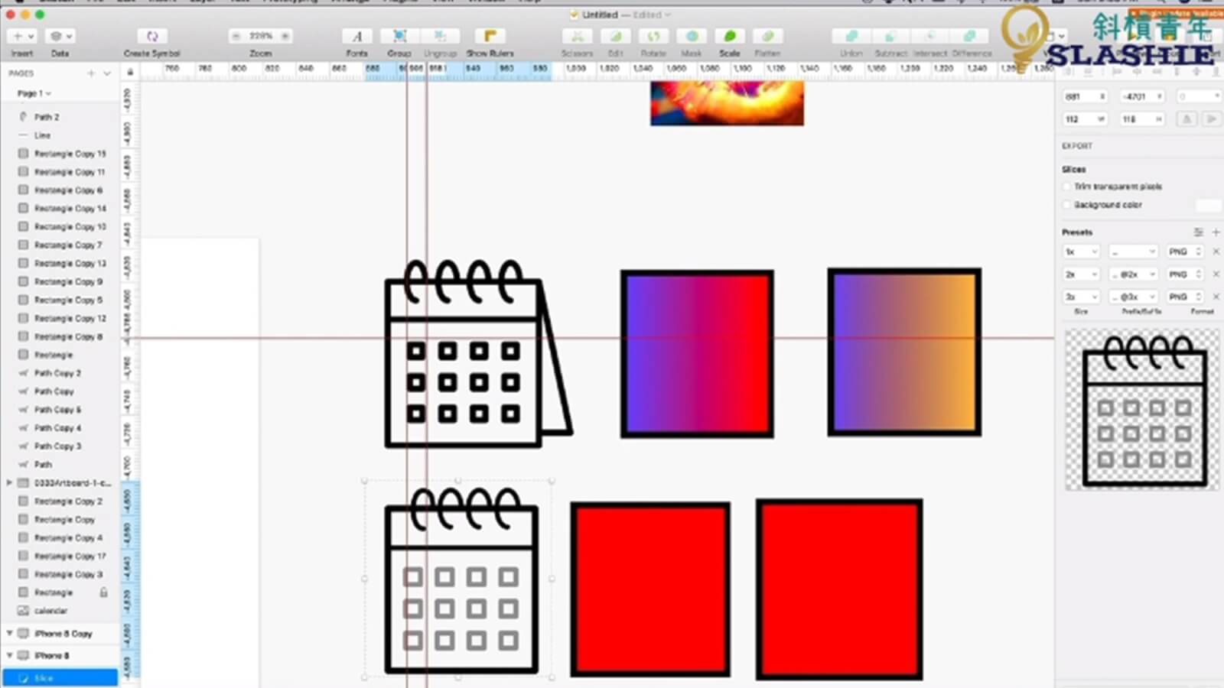This screenshot has height=688, width=1224.
Task: Apply Difference boolean operation
Action: click(970, 36)
